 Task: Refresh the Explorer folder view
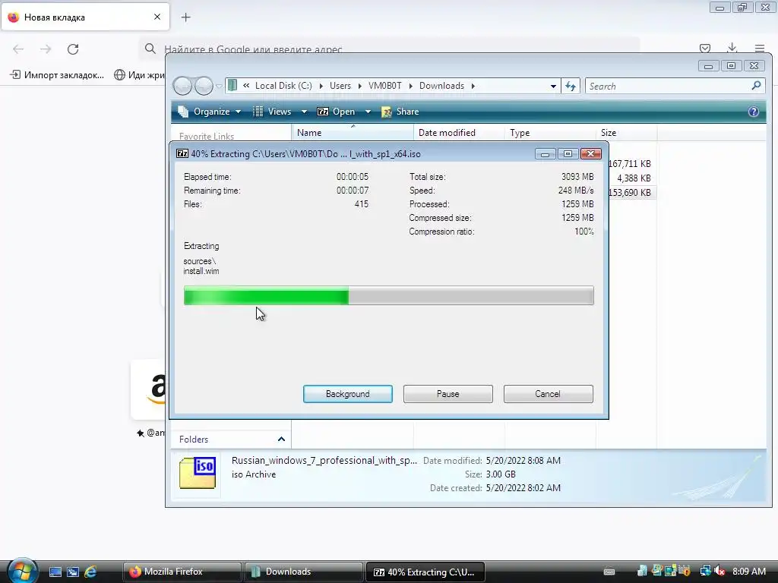(x=571, y=87)
